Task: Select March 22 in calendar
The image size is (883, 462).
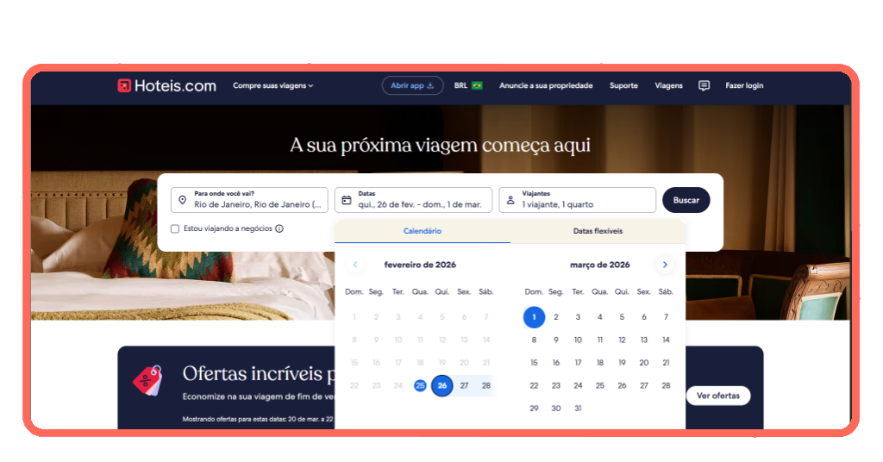Action: (534, 385)
